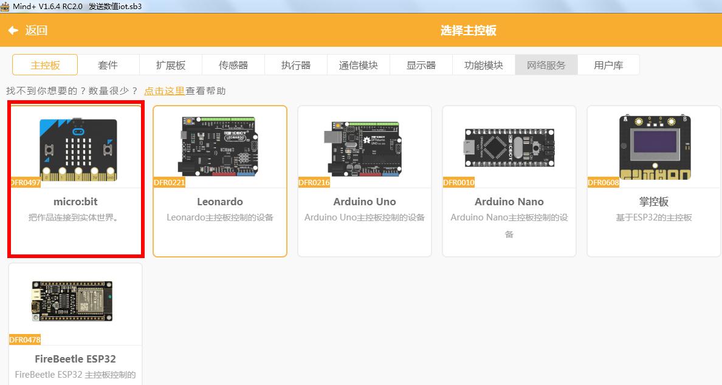This screenshot has height=385, width=722.
Task: Switch to the 功能模块 tab
Action: pos(484,65)
